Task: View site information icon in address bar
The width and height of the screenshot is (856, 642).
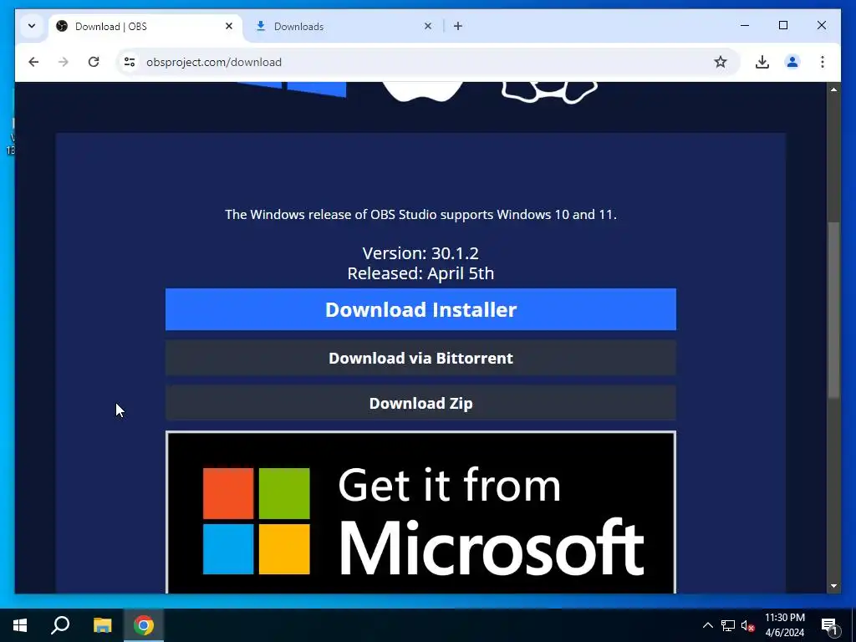Action: [130, 62]
